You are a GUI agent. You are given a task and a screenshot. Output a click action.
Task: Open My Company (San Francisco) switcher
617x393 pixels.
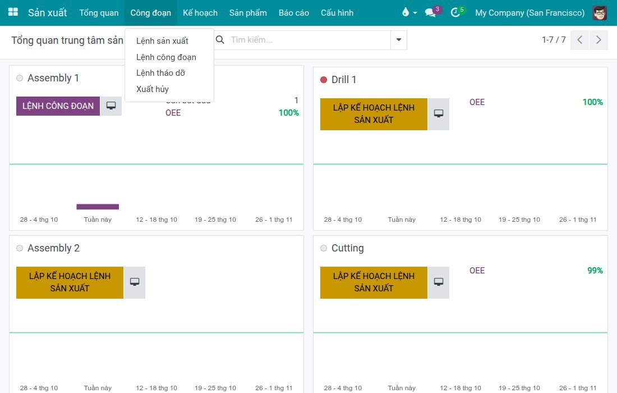529,12
